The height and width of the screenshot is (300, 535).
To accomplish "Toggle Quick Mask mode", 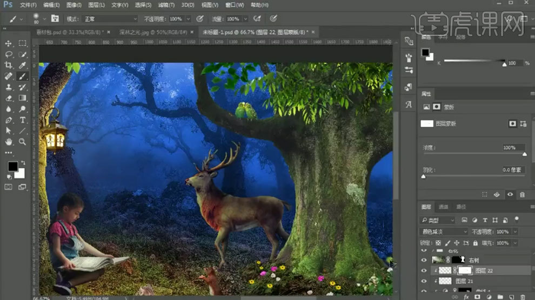I will click(8, 187).
